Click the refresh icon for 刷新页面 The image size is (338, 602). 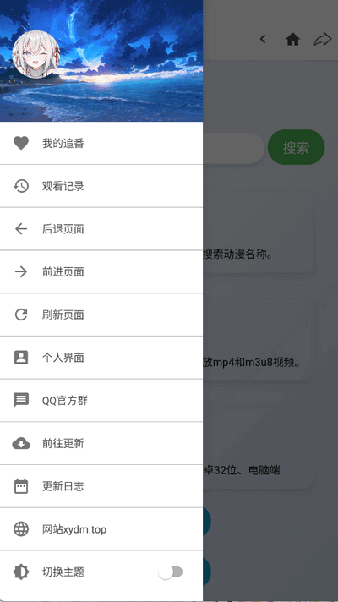(21, 315)
